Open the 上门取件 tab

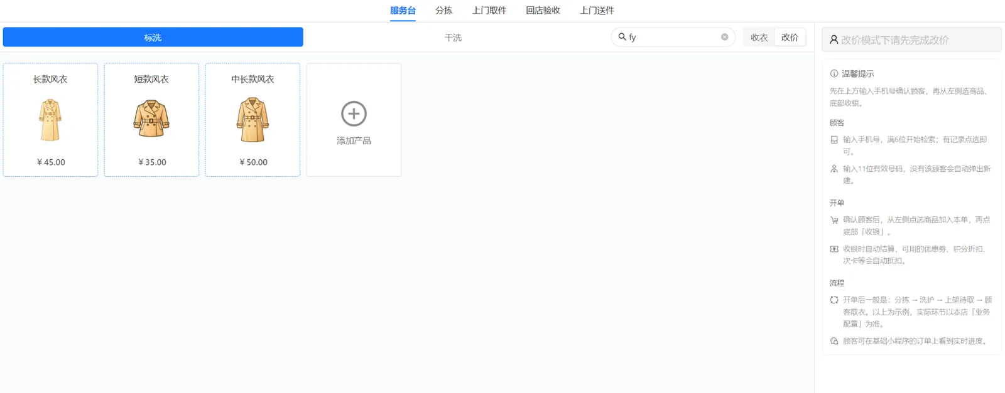489,11
